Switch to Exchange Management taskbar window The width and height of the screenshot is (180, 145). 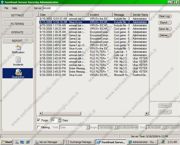80,142
